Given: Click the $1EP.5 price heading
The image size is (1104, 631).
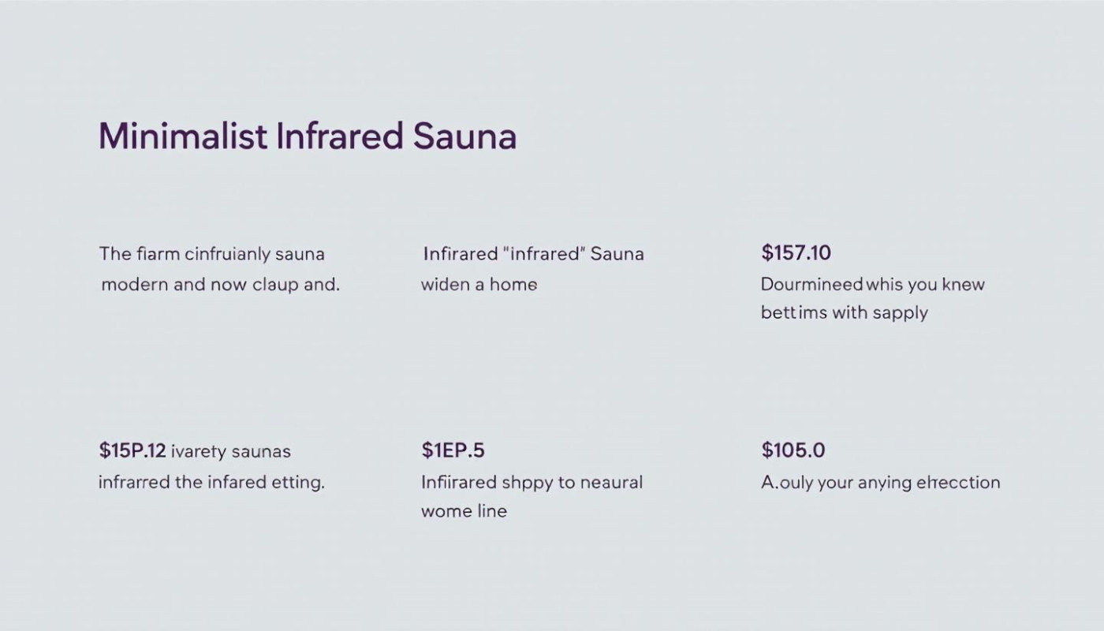Looking at the screenshot, I should click(453, 450).
